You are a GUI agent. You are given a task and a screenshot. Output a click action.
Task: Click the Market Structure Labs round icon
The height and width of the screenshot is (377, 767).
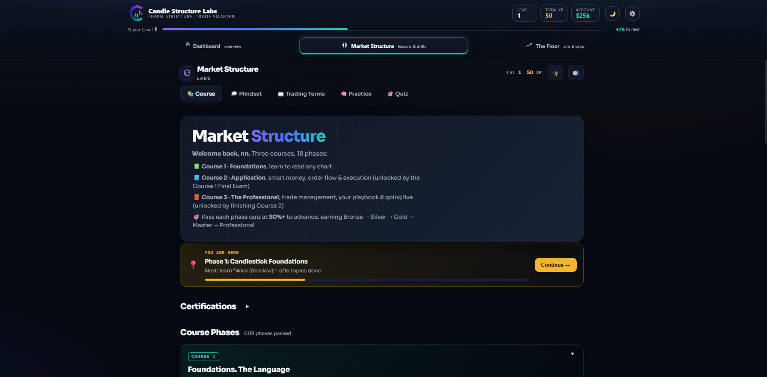(187, 73)
